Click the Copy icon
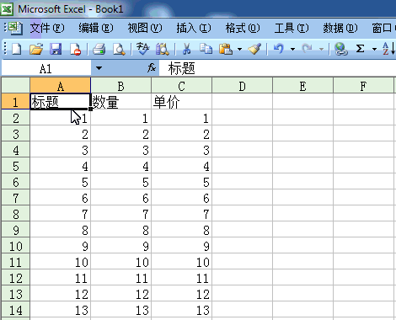 click(x=206, y=49)
